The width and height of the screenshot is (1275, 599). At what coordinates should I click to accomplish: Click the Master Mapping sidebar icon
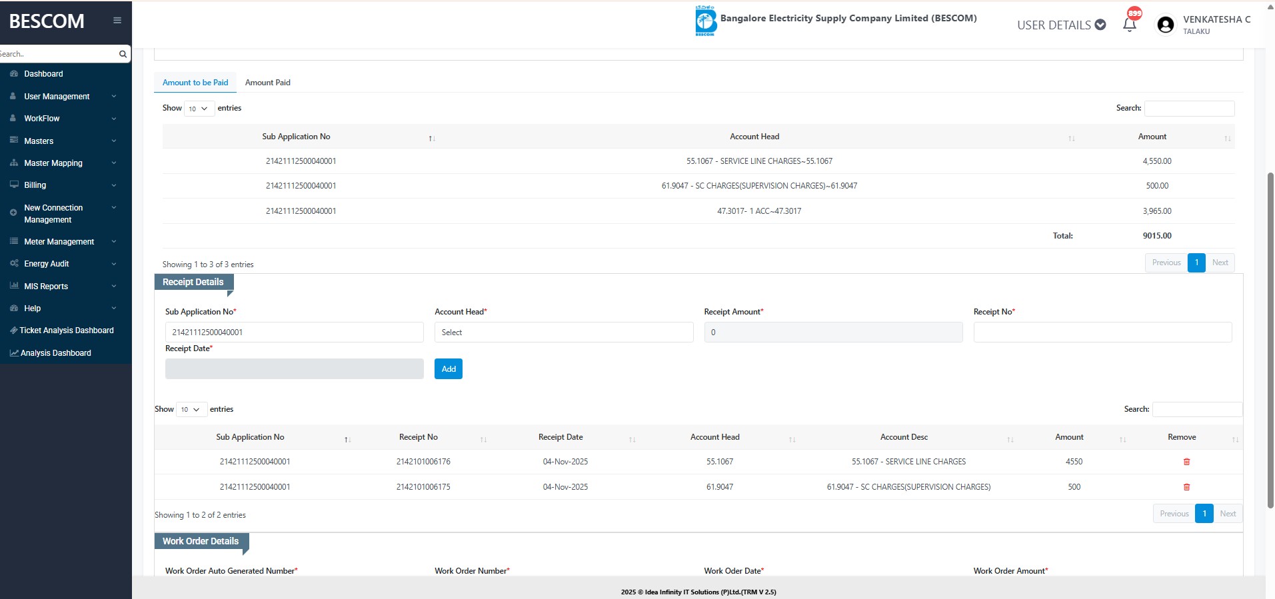click(13, 163)
